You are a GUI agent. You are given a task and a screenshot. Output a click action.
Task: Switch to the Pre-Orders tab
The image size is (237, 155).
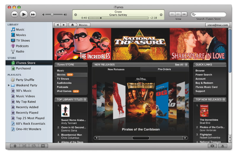(x=164, y=69)
